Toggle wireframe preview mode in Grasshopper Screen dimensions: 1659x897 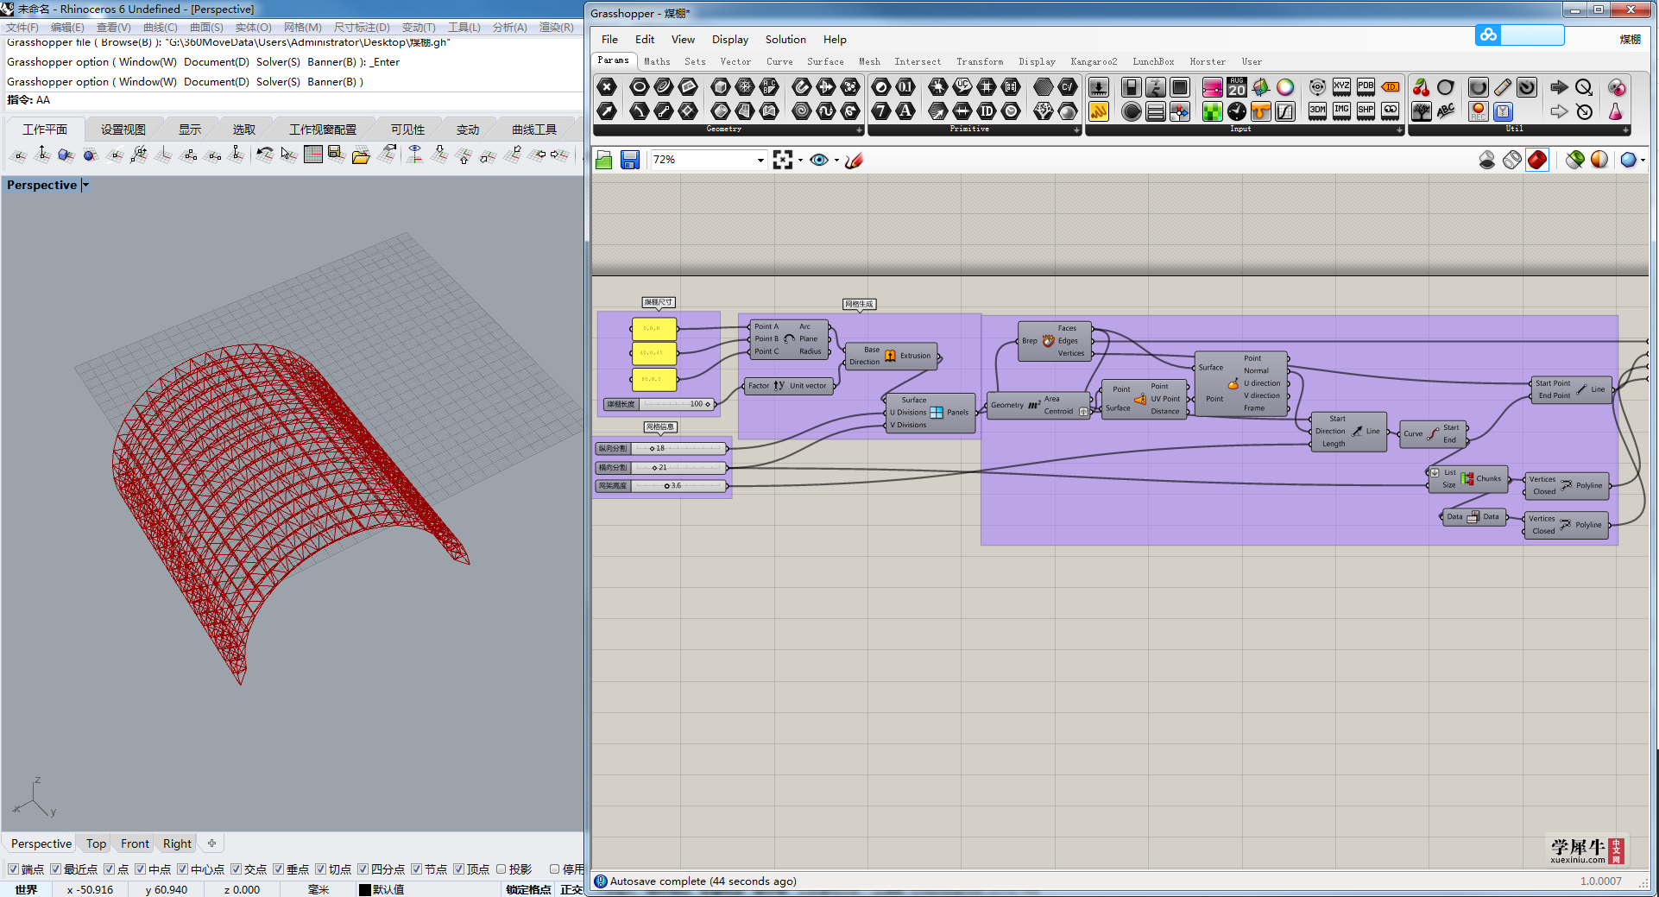(1512, 160)
